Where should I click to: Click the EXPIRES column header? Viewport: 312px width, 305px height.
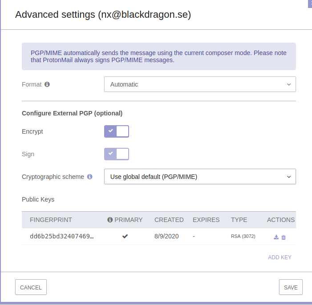(x=206, y=220)
